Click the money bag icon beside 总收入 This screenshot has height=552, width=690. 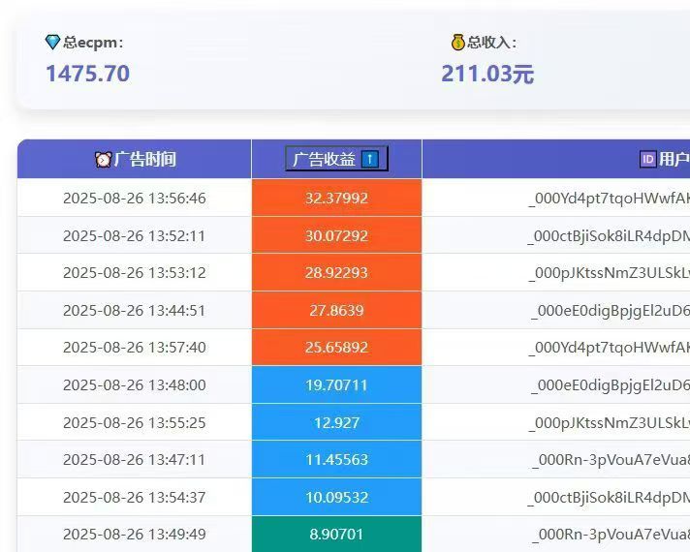(458, 43)
